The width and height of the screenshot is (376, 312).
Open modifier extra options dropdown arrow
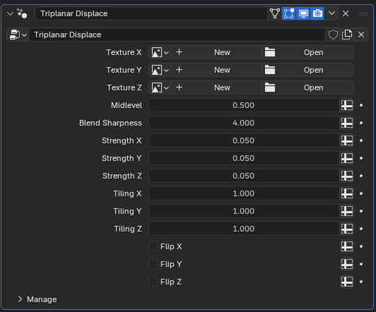click(x=332, y=13)
